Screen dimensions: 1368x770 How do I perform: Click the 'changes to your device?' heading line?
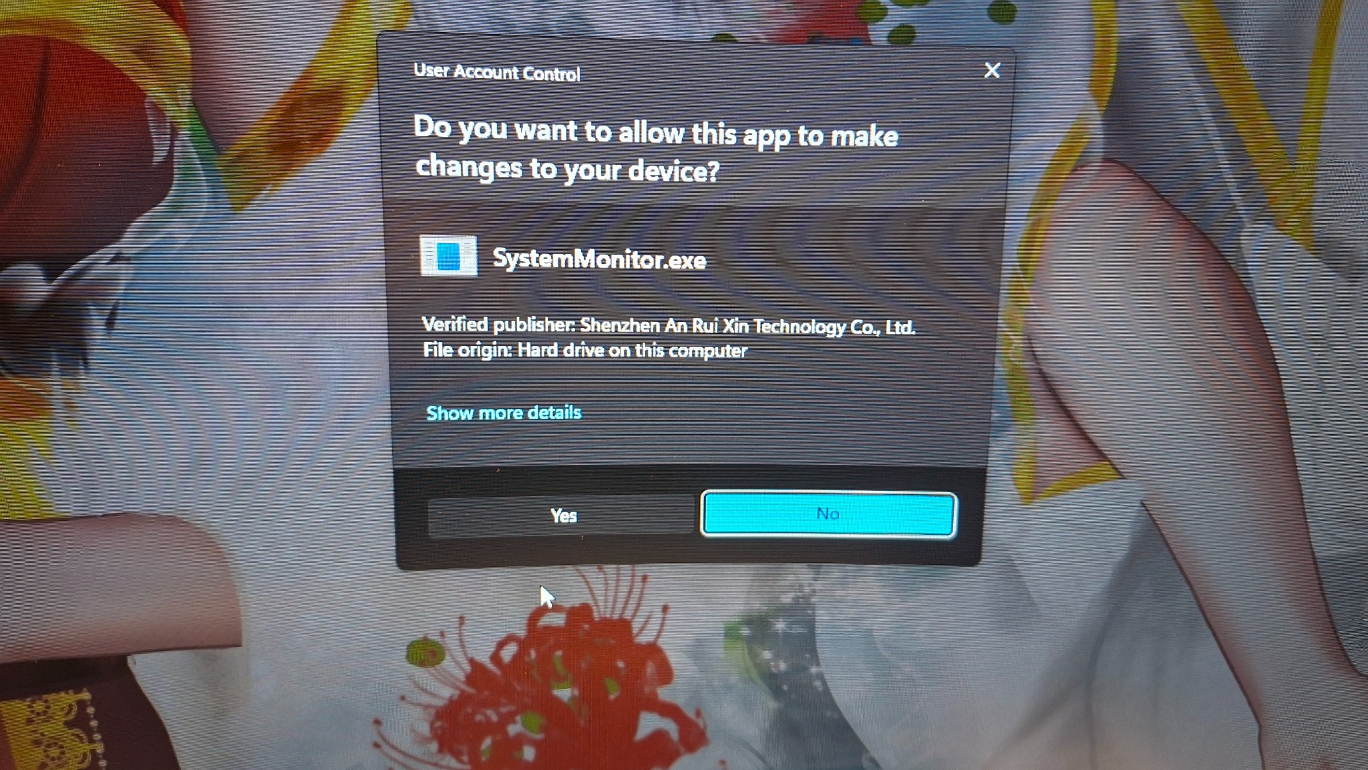tap(566, 168)
